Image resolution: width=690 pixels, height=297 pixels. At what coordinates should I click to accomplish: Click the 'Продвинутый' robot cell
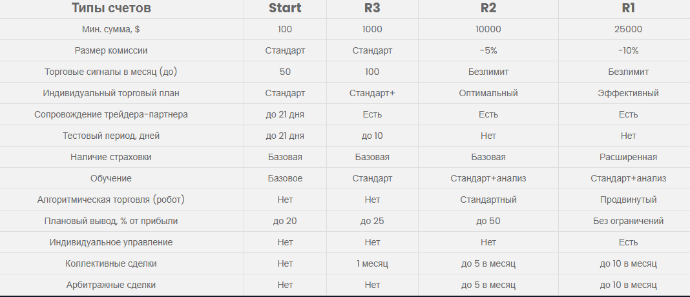click(x=628, y=200)
